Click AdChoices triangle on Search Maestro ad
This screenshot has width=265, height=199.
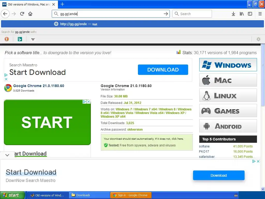6,75
